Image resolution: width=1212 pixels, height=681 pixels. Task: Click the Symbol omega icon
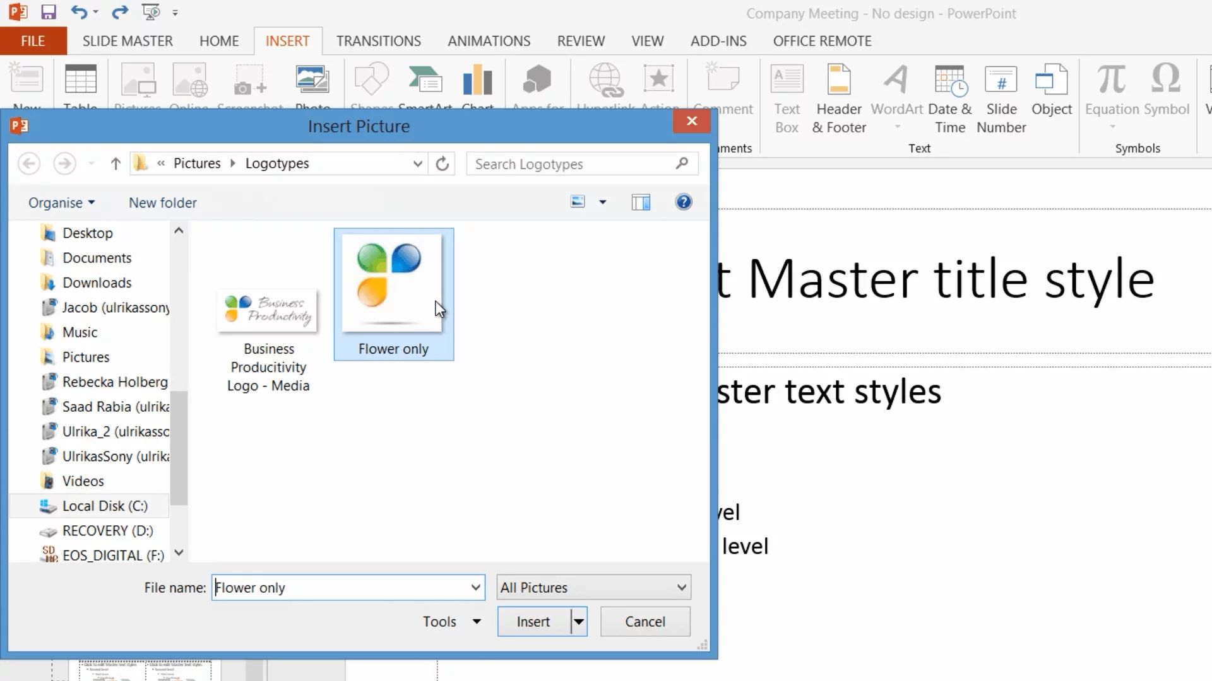1165,79
